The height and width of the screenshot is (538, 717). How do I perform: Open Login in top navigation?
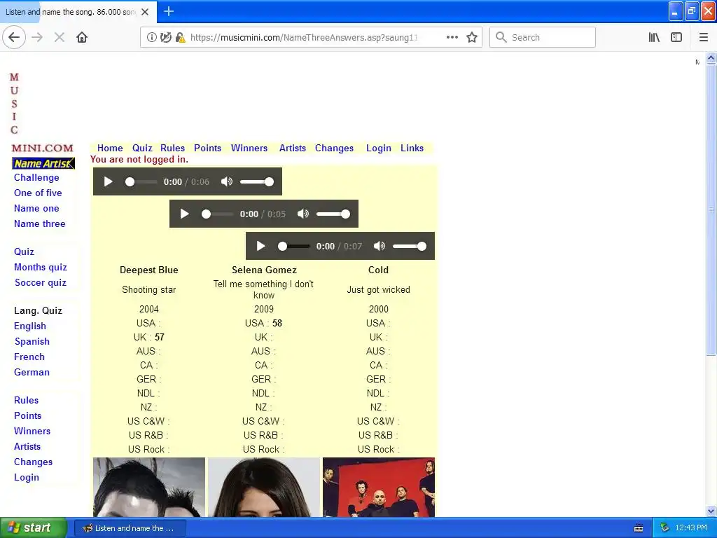pyautogui.click(x=379, y=148)
